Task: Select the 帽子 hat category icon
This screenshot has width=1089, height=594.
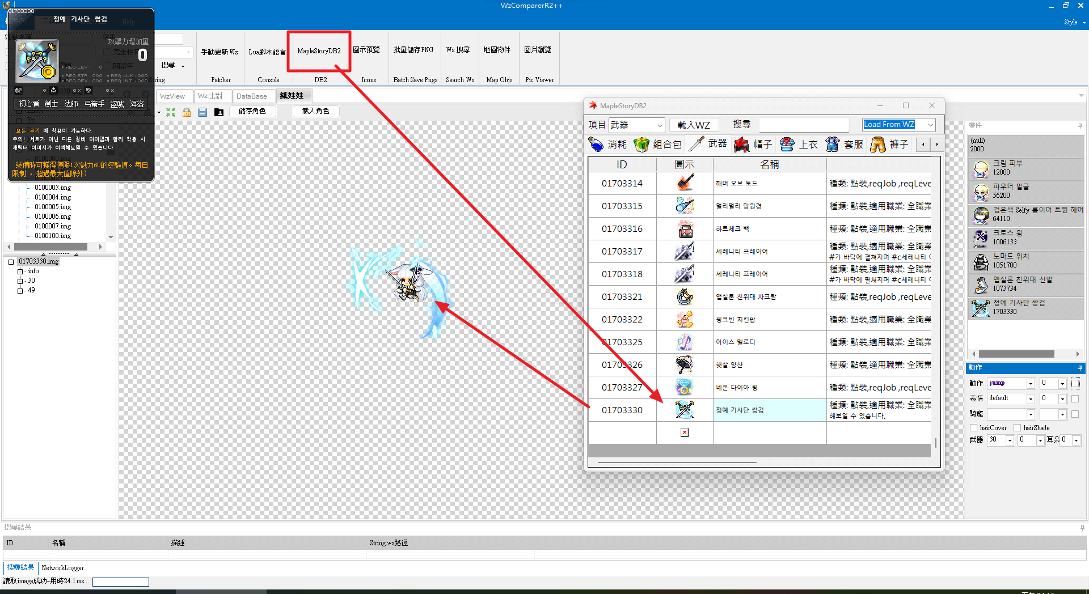Action: pyautogui.click(x=741, y=145)
